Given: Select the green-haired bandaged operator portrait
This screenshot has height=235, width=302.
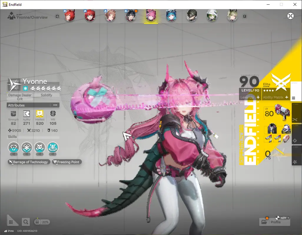Looking at the screenshot, I should pyautogui.click(x=212, y=16).
